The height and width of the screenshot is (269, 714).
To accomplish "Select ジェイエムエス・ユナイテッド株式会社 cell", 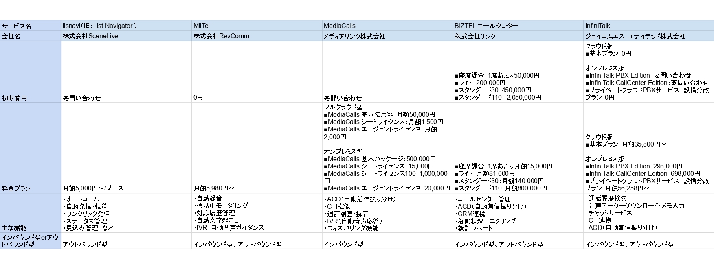I will [649, 36].
